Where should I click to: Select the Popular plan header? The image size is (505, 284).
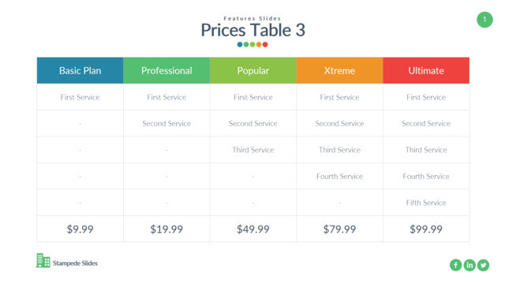coord(253,70)
